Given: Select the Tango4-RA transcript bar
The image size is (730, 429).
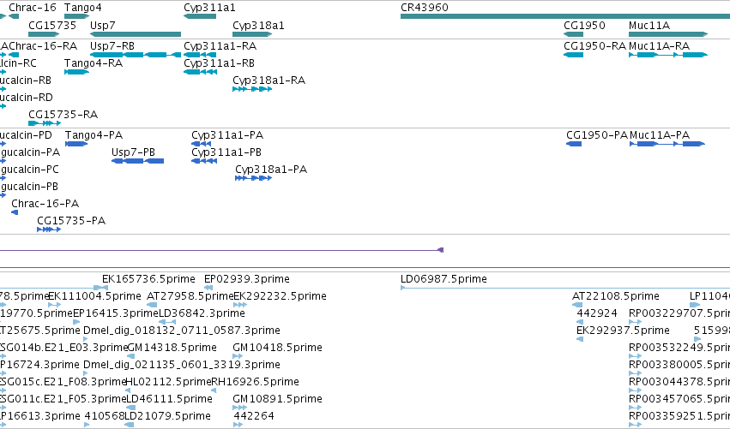Looking at the screenshot, I should pos(77,72).
